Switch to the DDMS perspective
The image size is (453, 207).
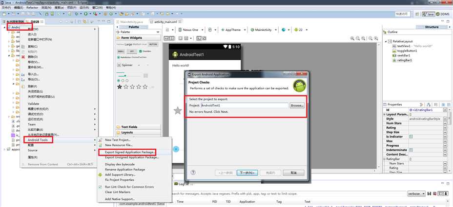(443, 14)
